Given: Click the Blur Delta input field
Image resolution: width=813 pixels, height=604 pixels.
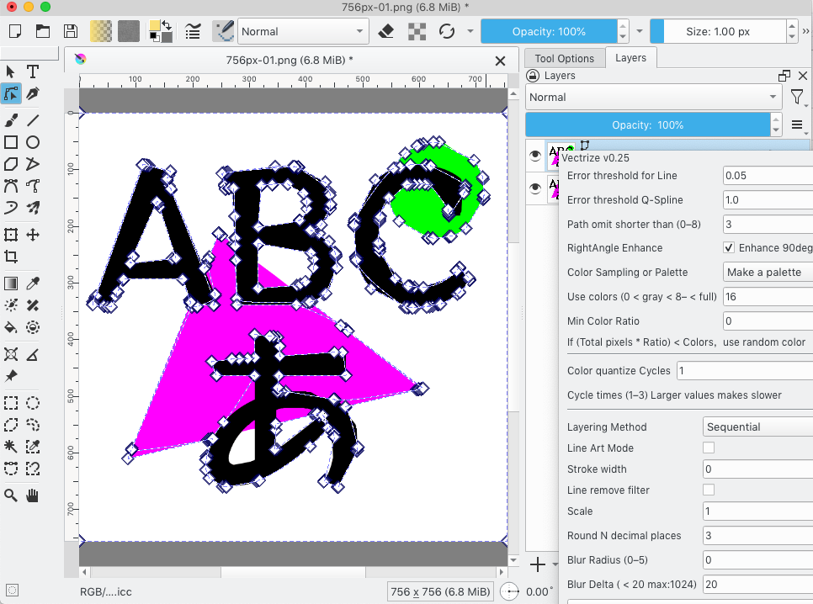Looking at the screenshot, I should tap(758, 585).
